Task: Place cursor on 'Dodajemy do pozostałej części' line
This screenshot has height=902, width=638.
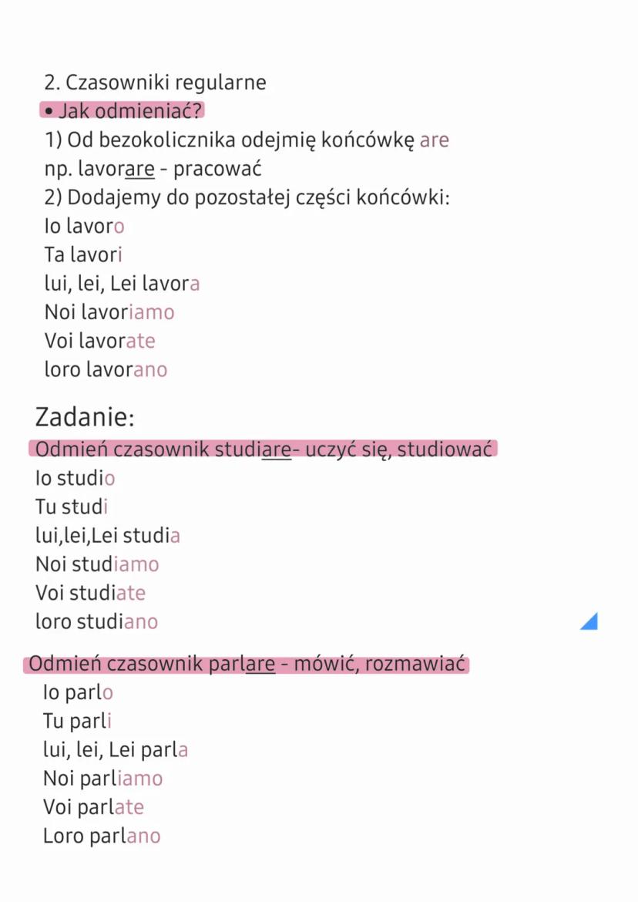Action: [247, 197]
